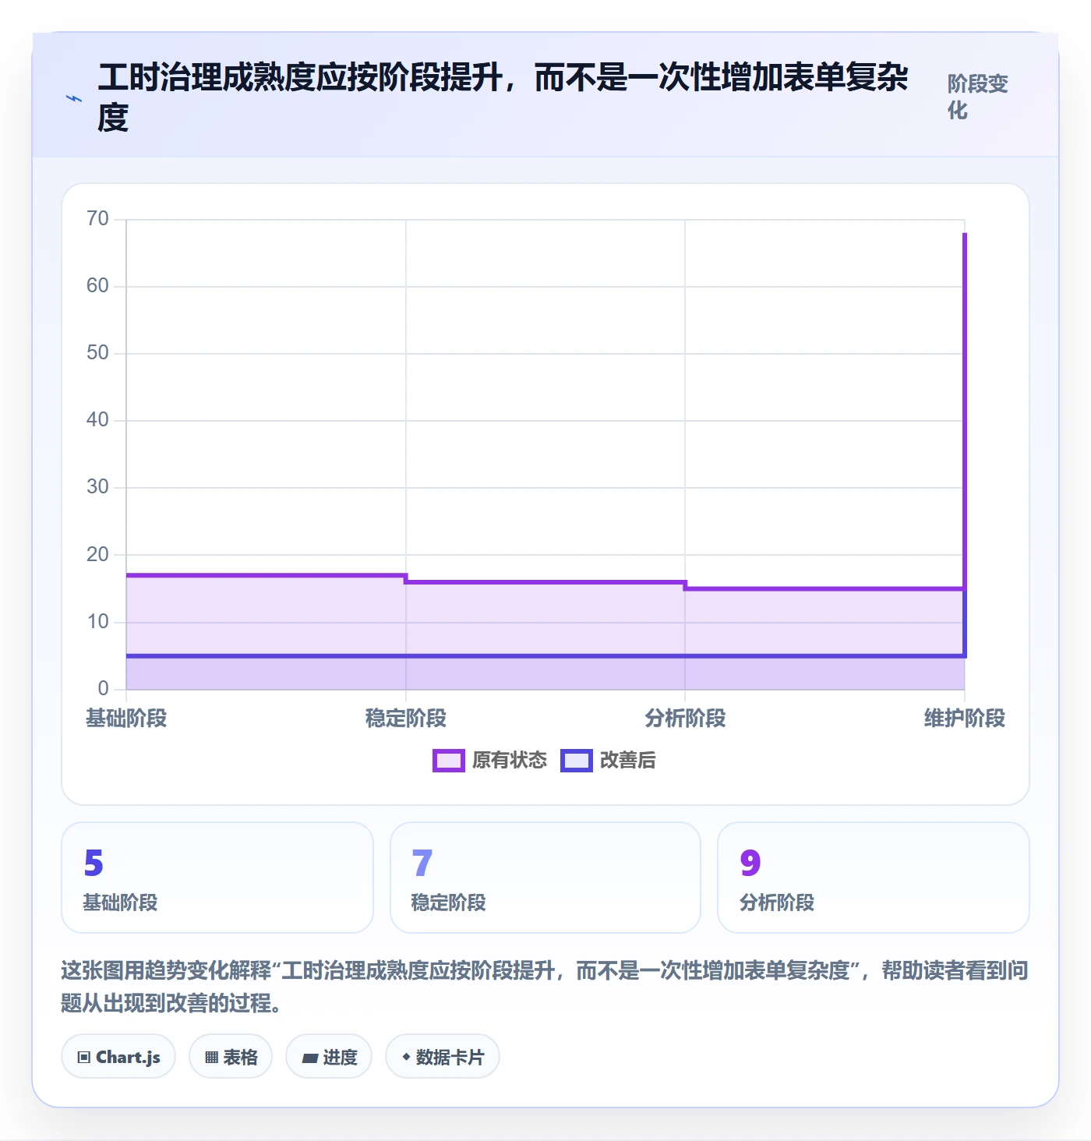Select the 数据卡片 tag chip
1091x1141 pixels.
click(443, 1057)
